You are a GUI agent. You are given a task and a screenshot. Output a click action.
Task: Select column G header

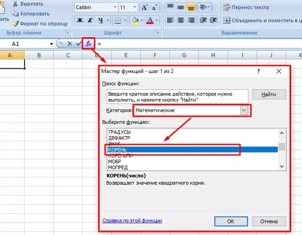184,56
